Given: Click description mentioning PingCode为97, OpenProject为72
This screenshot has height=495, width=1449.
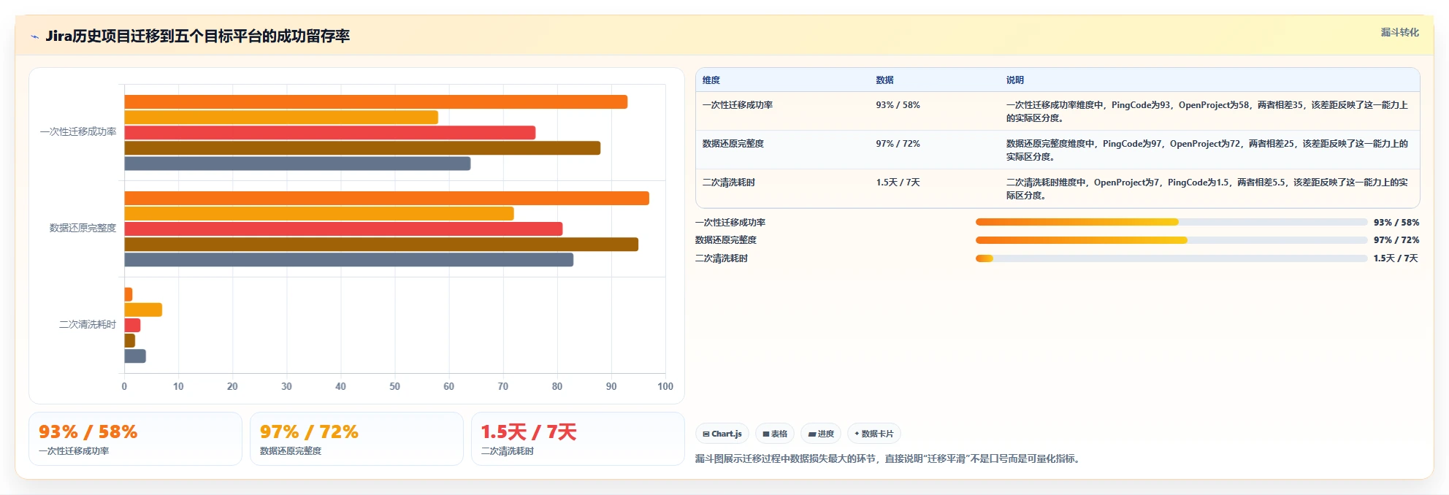Looking at the screenshot, I should (x=1207, y=150).
